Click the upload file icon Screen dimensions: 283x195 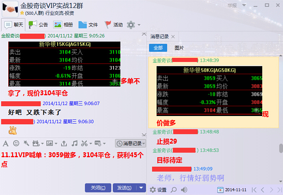tap(64, 143)
